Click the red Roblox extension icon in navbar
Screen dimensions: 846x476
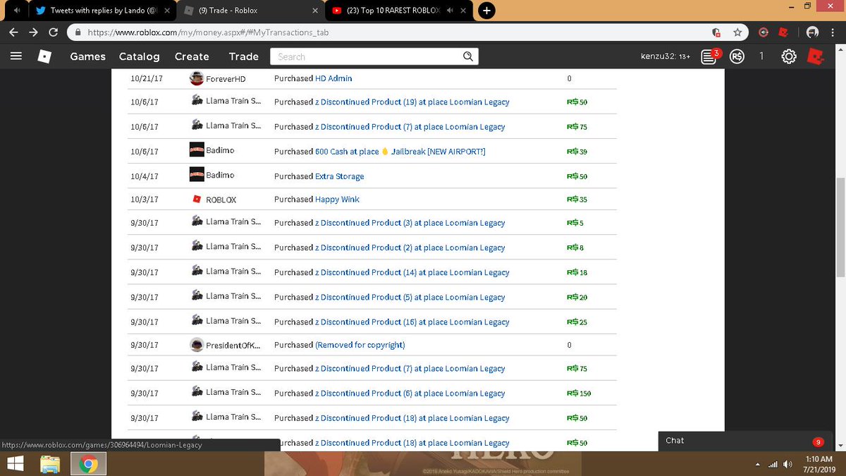(x=816, y=56)
